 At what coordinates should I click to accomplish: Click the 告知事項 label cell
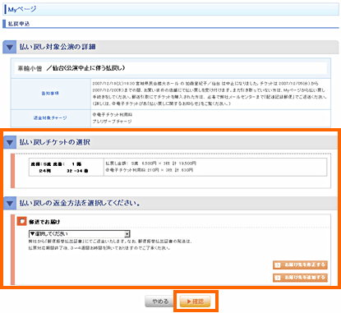click(50, 94)
